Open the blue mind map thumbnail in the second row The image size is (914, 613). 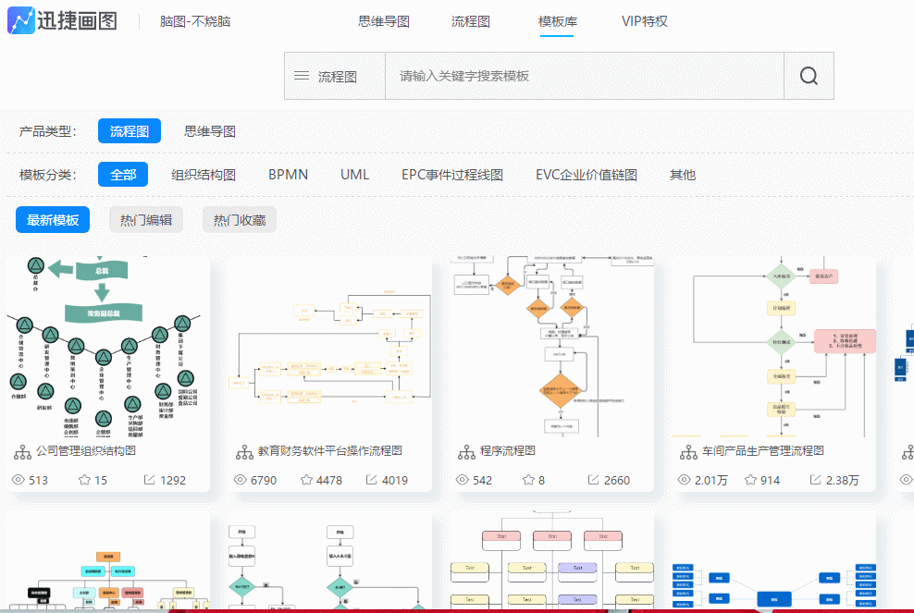pos(774,561)
